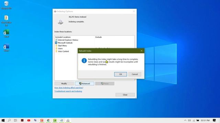The width and height of the screenshot is (220, 123).
Task: Cancel the Rebuild Index dialog
Action: click(x=135, y=74)
